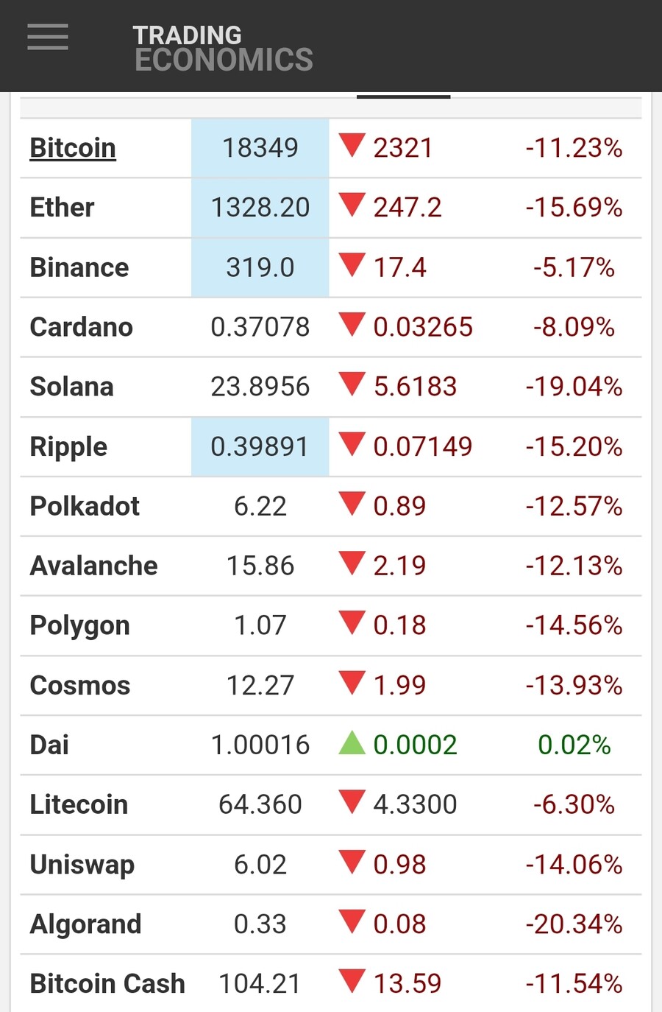Click the red down arrow in Ether row
Viewport: 662px width, 1012px height.
click(352, 204)
